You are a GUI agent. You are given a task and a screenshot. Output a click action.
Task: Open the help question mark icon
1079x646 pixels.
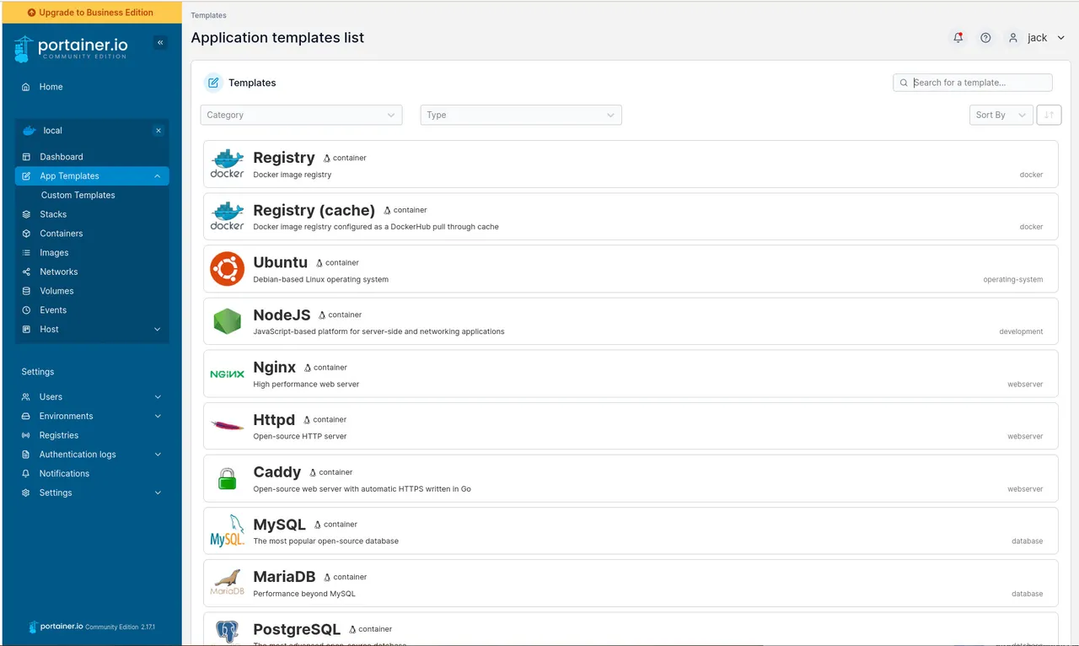click(985, 38)
